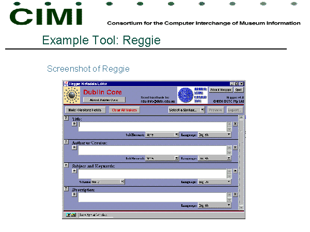Click the Screenshot of Reggie caption
The image size is (310, 232).
pos(88,69)
